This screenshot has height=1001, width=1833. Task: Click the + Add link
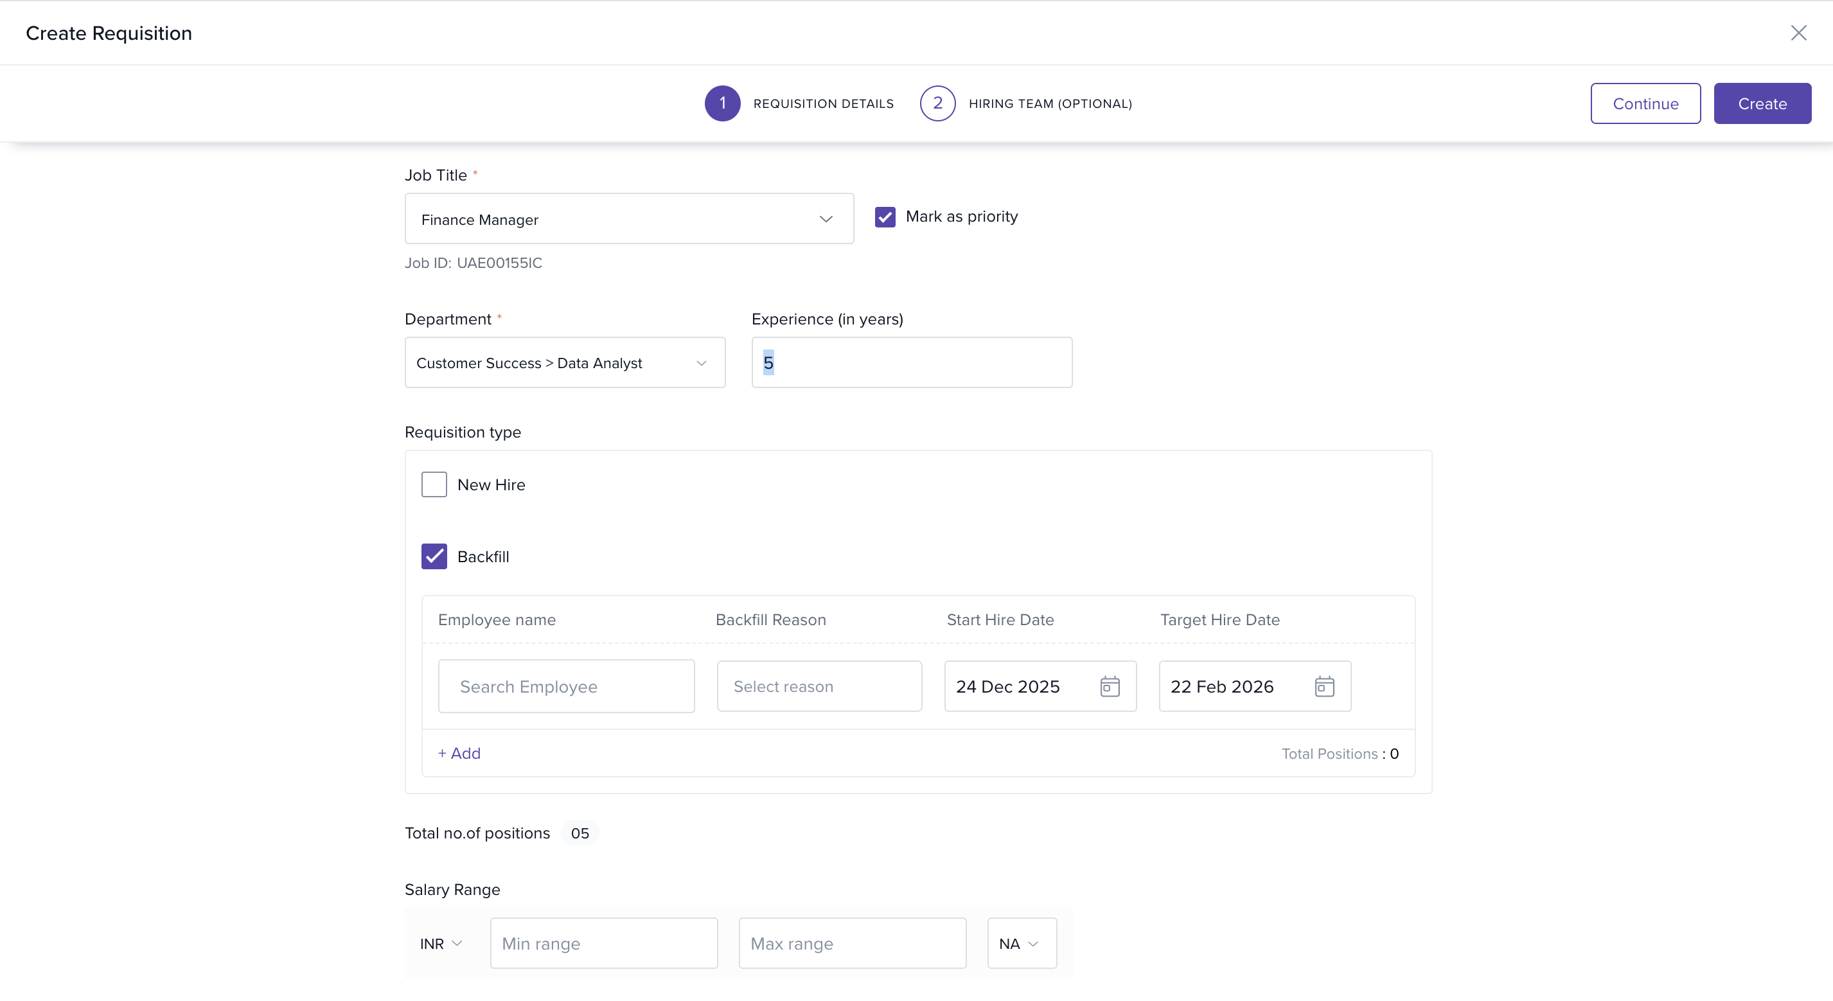point(459,754)
